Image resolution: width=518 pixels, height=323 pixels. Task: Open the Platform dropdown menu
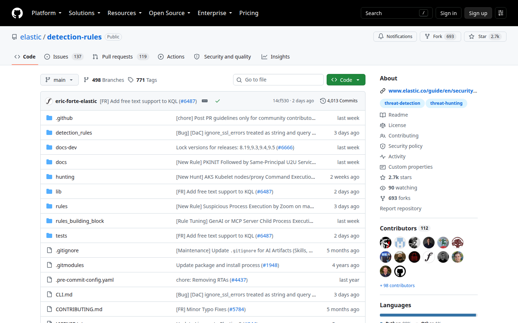click(x=47, y=13)
